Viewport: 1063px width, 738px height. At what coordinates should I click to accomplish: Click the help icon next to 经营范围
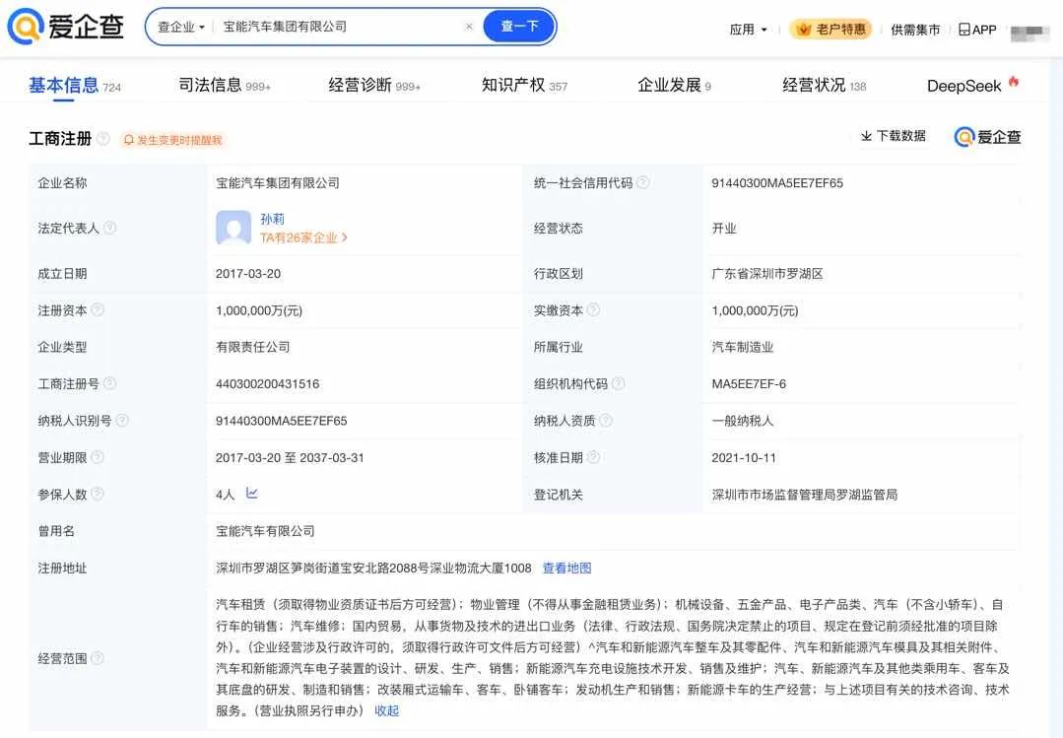coord(98,658)
